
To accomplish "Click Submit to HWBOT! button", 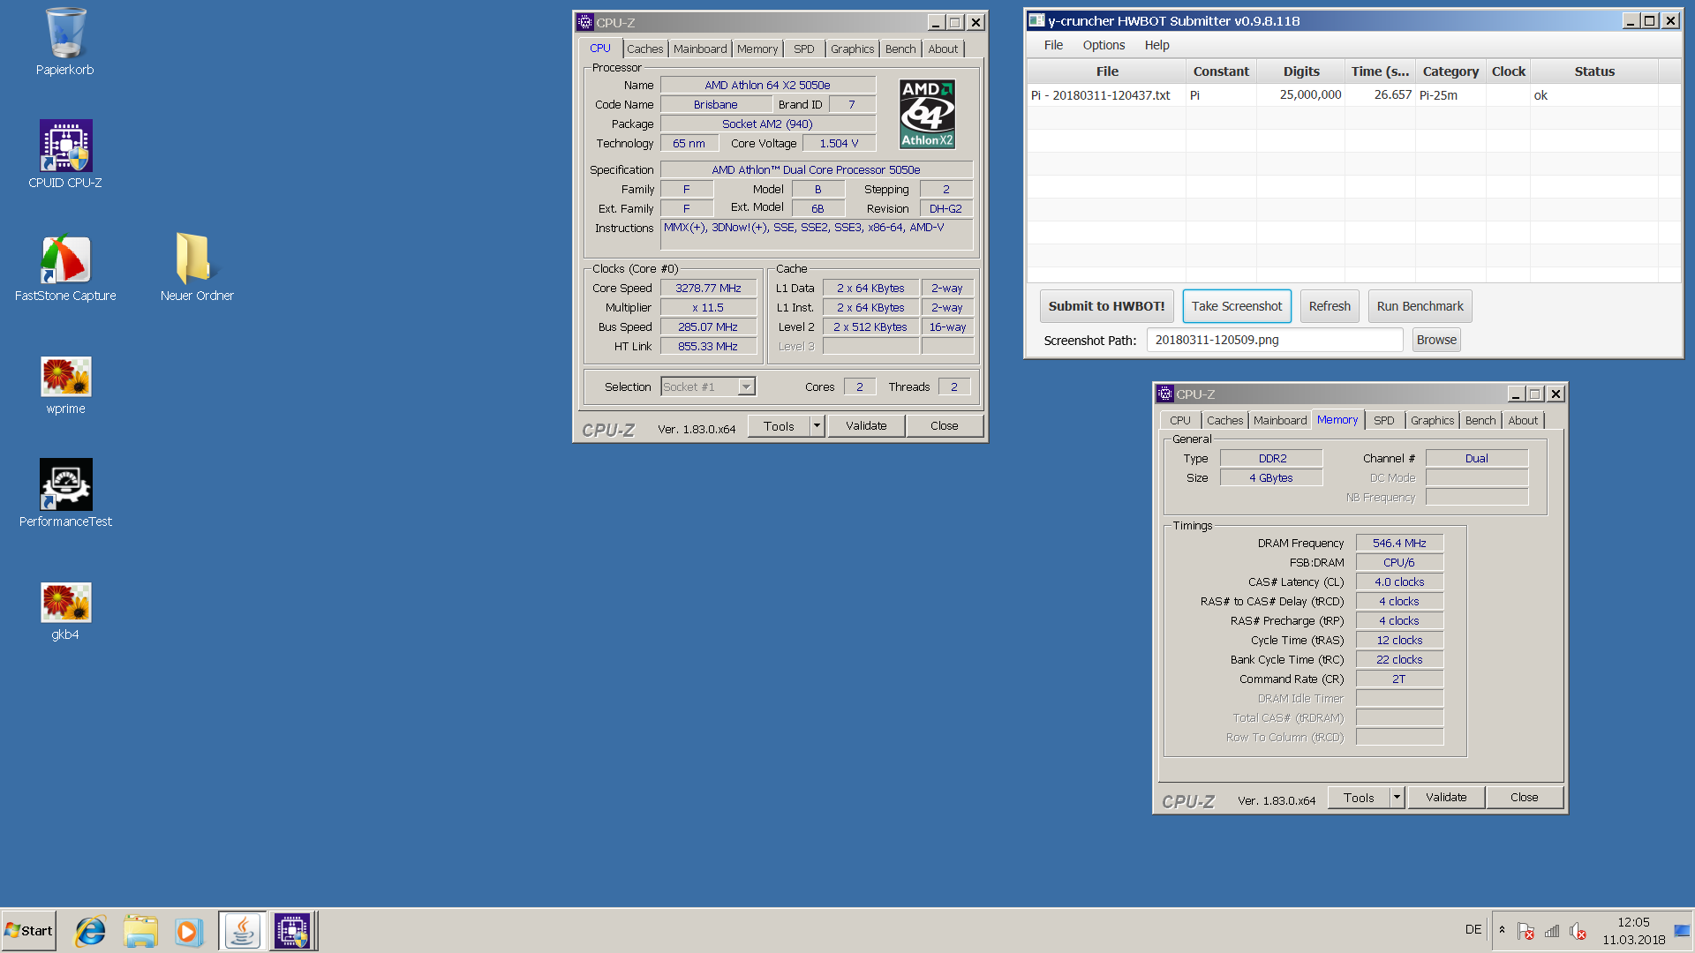I will (1106, 306).
